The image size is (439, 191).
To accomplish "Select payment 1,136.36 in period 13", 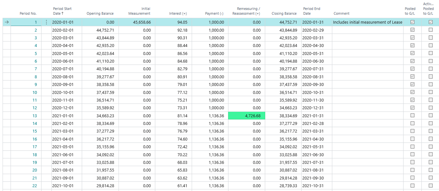I will click(216, 116).
